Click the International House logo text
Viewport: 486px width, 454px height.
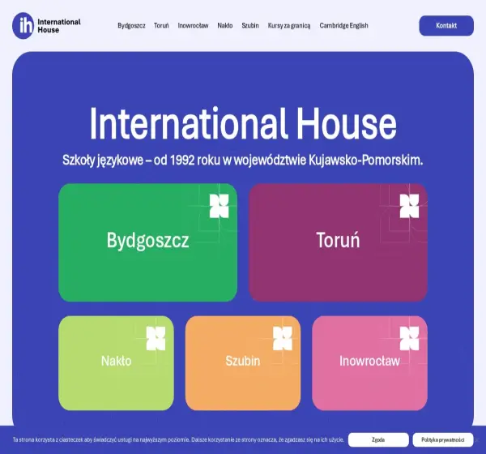point(59,26)
